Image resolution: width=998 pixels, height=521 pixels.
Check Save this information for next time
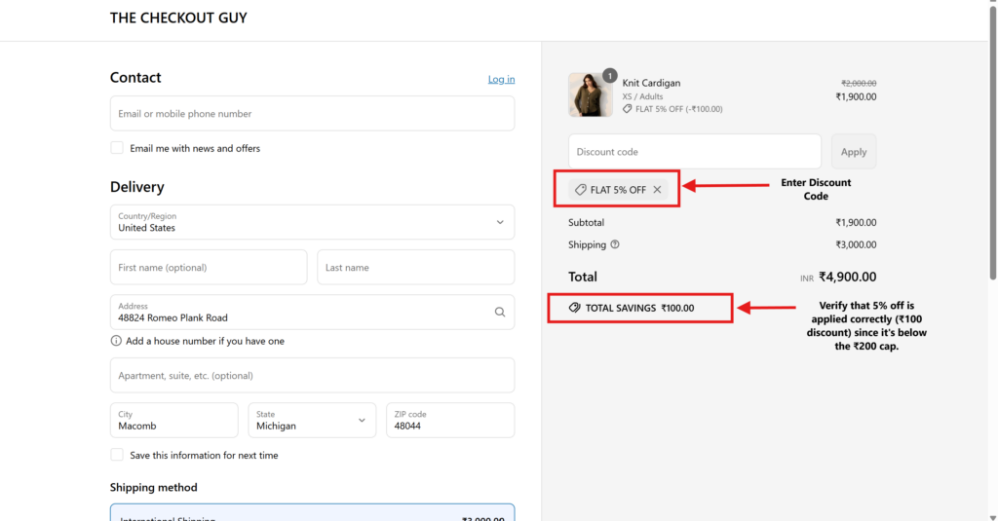[x=117, y=455]
